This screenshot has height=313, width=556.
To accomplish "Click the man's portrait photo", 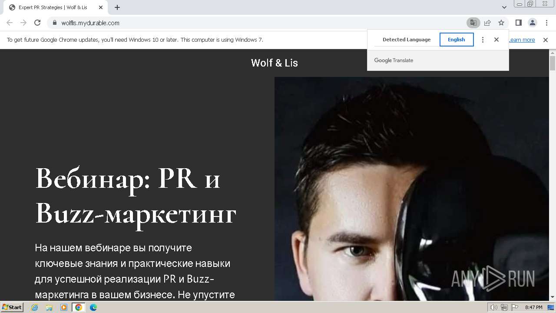I will pos(412,189).
